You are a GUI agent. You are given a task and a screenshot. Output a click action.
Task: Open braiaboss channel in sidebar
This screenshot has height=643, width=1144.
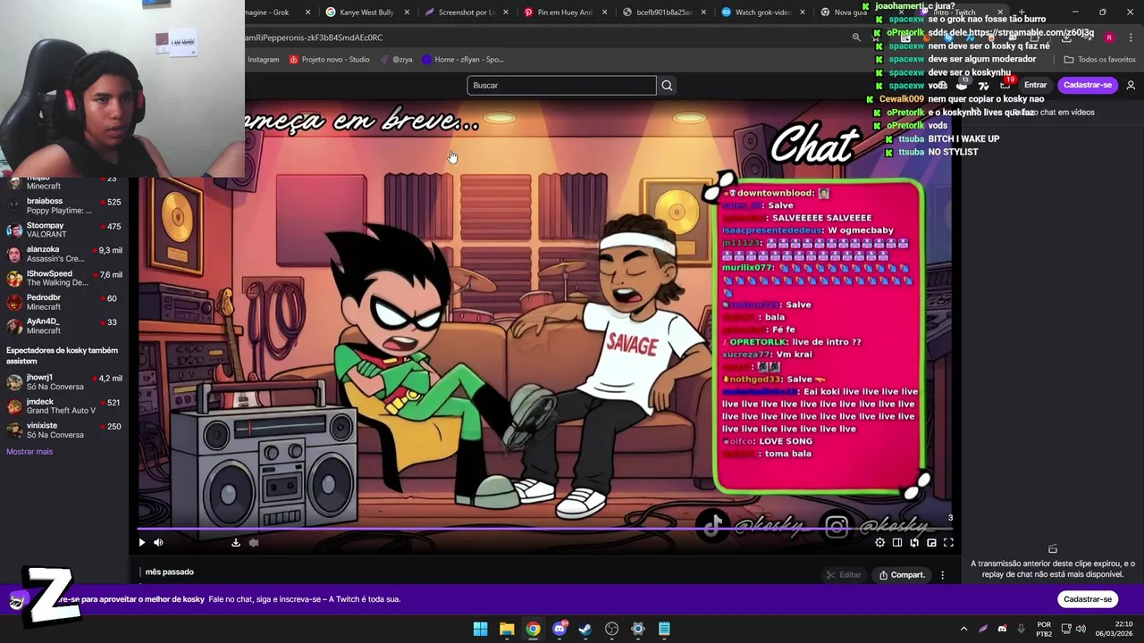[x=64, y=205]
